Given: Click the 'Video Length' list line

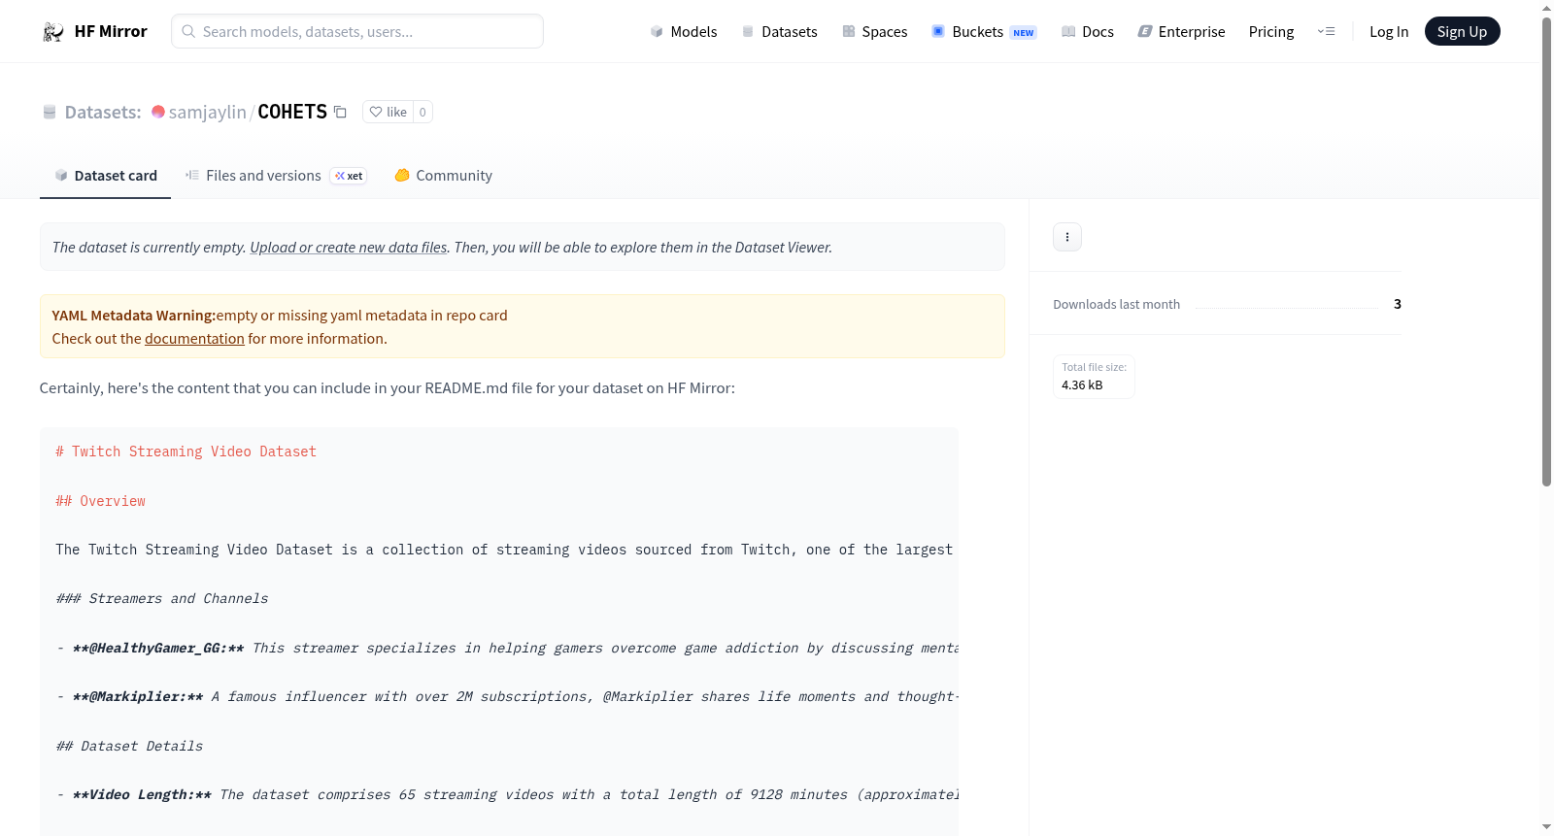Looking at the screenshot, I should coord(507,795).
